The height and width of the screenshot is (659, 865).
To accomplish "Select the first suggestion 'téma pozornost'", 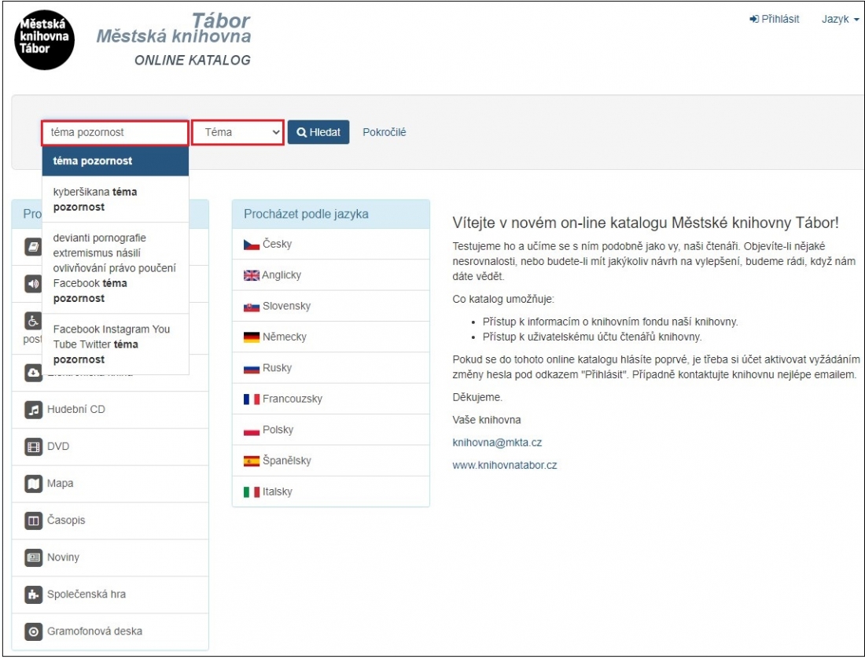I will click(x=115, y=161).
